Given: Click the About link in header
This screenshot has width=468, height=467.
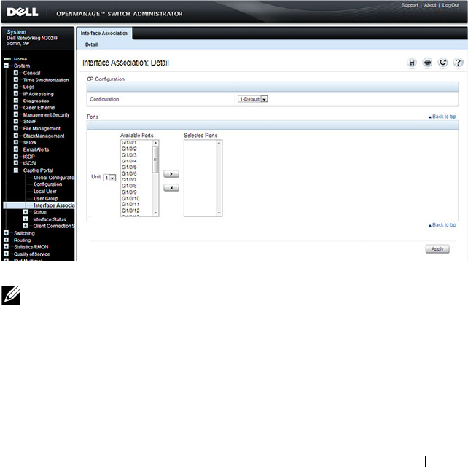Looking at the screenshot, I should click(430, 5).
